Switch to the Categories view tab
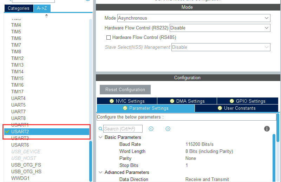 [19, 8]
